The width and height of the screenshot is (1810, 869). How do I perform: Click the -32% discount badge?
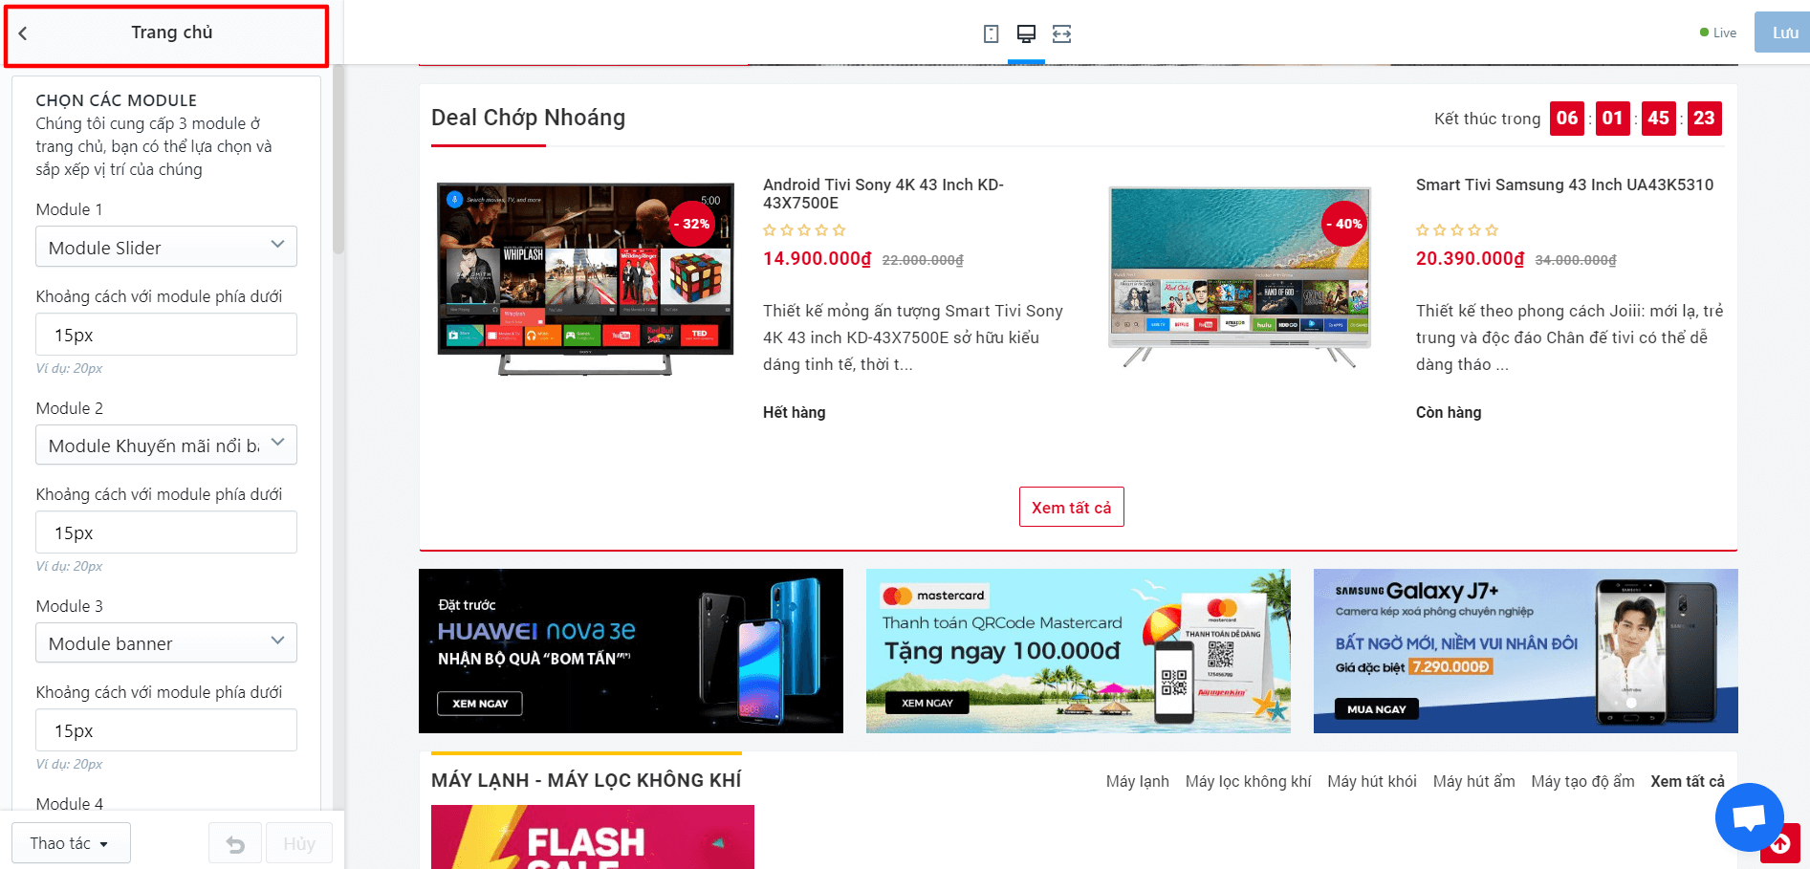[x=693, y=224]
